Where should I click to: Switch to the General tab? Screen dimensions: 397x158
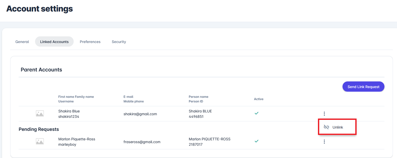pos(22,42)
